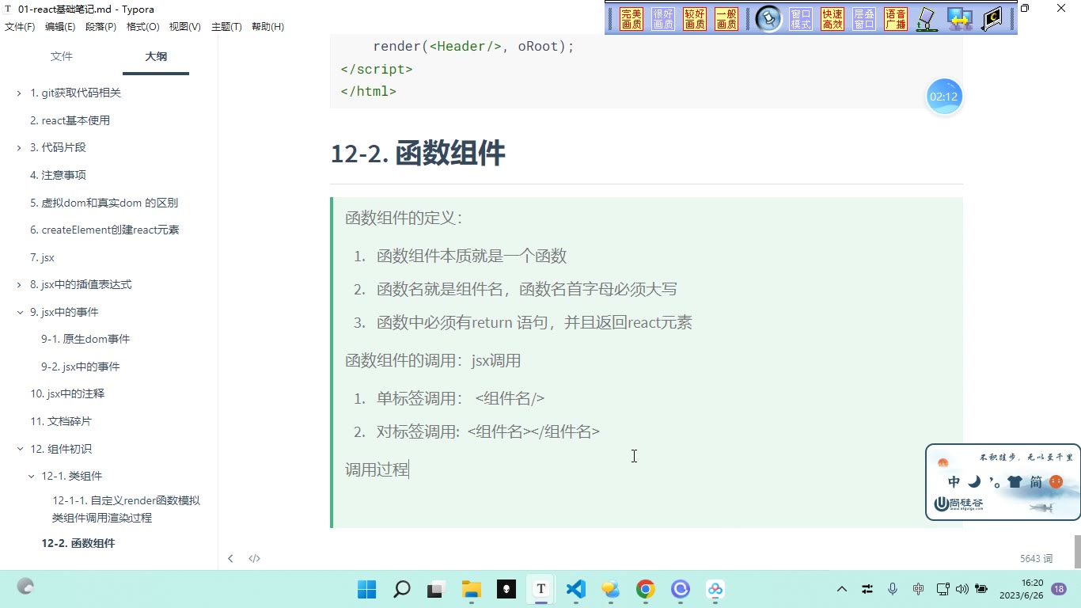Select 一般画质 quality button
This screenshot has height=608, width=1081.
(726, 19)
